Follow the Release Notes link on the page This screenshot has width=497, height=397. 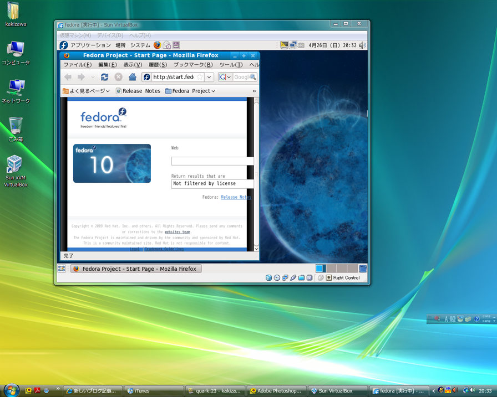(236, 197)
